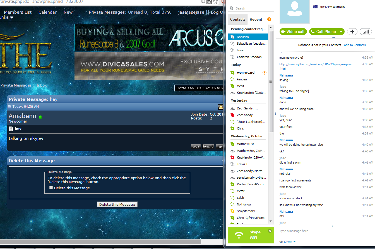Open the call quality signal bars button
The image size is (375, 249).
click(366, 32)
